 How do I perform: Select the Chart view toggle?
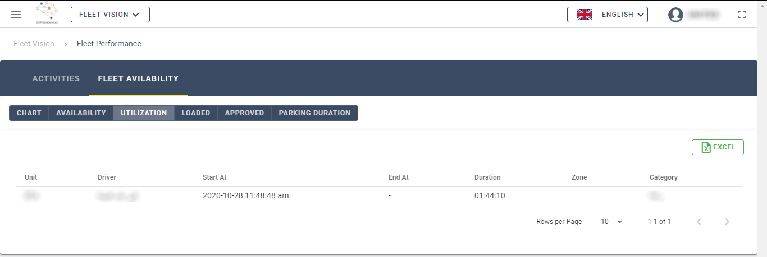[29, 113]
